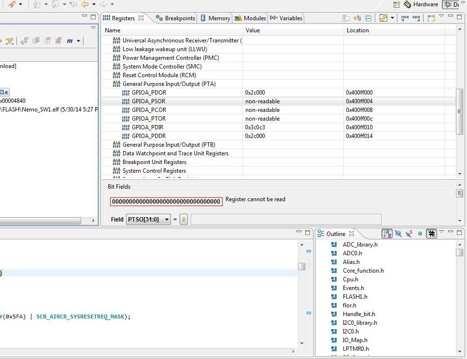Click the yellow Back navigation arrow

point(85,4)
